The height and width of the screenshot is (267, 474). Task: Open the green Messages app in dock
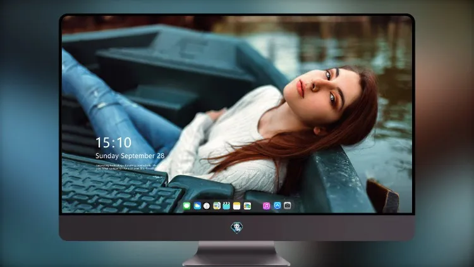point(186,206)
